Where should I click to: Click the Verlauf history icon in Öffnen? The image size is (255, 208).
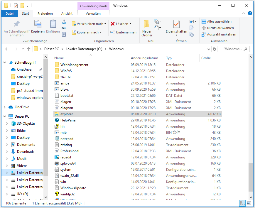pos(192,34)
